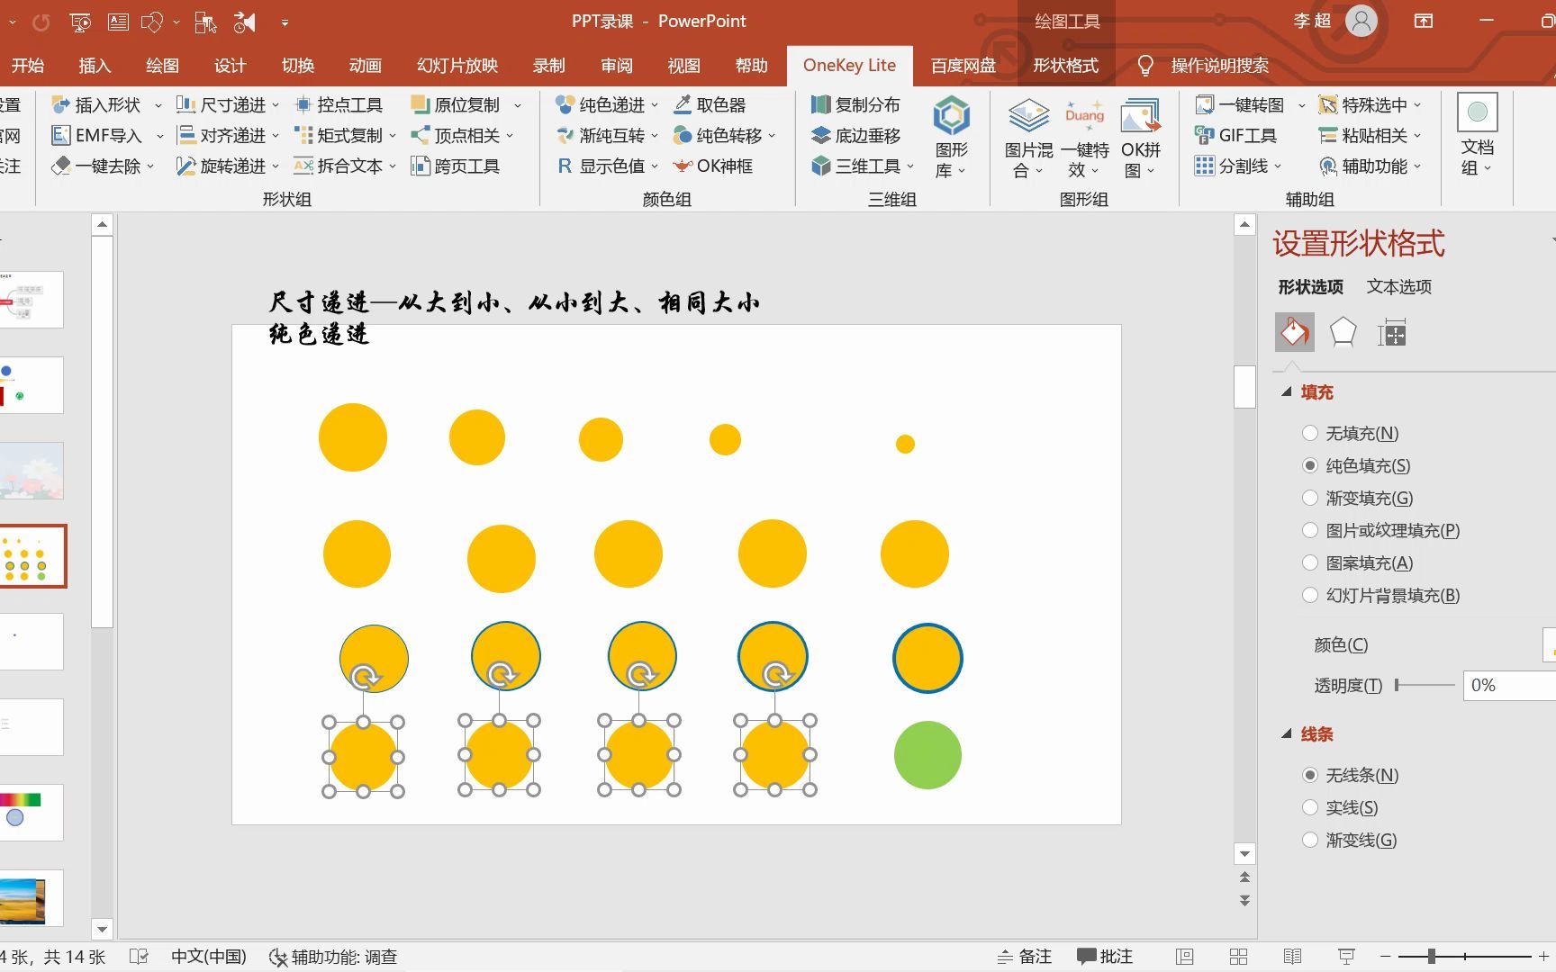Expand the 尺寸递进 dropdown
Screen dimensions: 1556x972
click(x=276, y=105)
